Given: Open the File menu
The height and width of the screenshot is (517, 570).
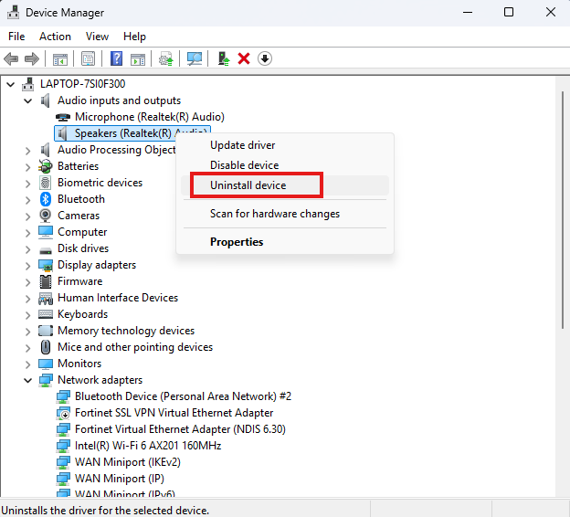Looking at the screenshot, I should (16, 37).
